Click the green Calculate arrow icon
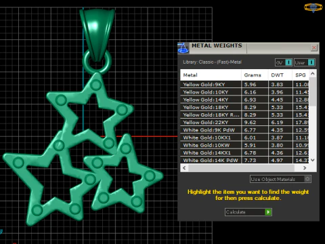The height and width of the screenshot is (244, 325). [x=268, y=212]
